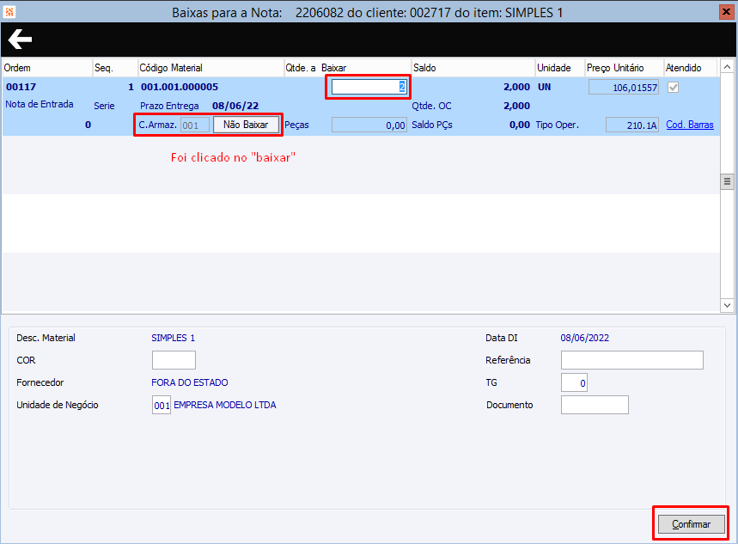Click the Tipo Oper. field 210.1A
The height and width of the screenshot is (544, 738).
pos(631,125)
